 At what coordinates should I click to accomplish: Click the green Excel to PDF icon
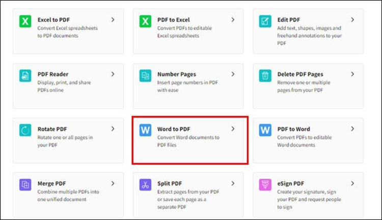pos(25,21)
